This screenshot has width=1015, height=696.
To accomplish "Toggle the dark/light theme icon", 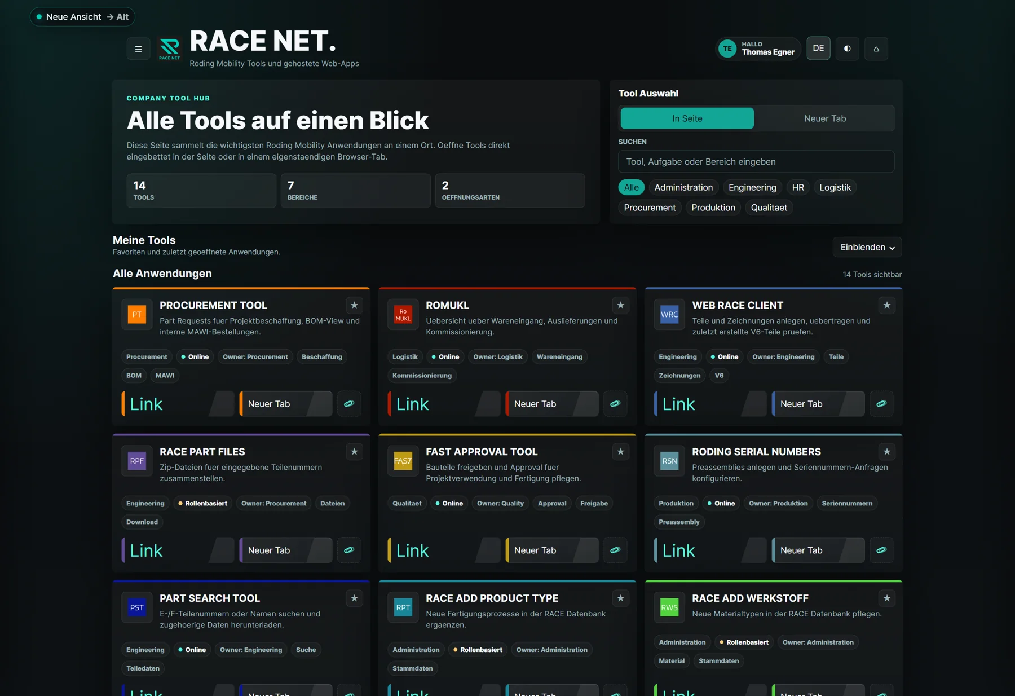I will coord(847,49).
